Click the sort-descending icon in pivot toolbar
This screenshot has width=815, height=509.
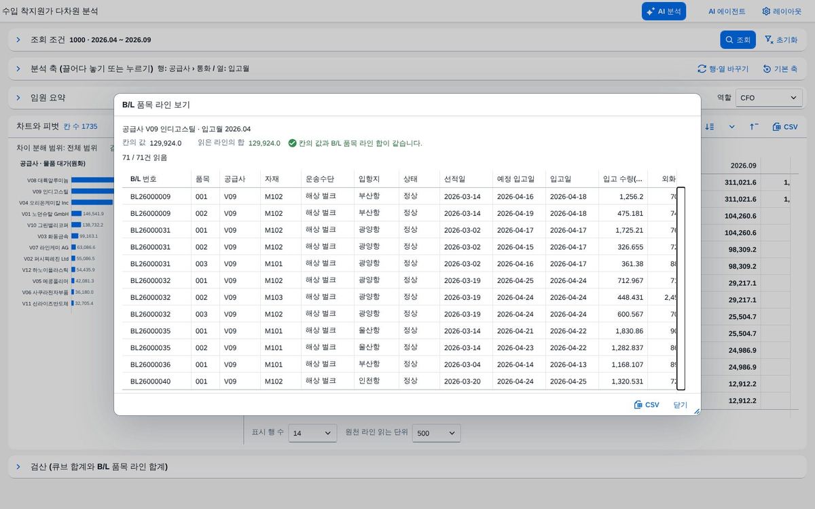(710, 127)
